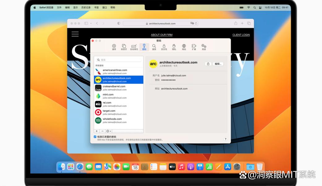The width and height of the screenshot is (322, 186).
Task: Click the website architectureoutlook.com value
Action: 174,89
